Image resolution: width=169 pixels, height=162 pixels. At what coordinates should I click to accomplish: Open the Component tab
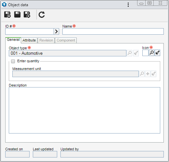pyautogui.click(x=66, y=40)
